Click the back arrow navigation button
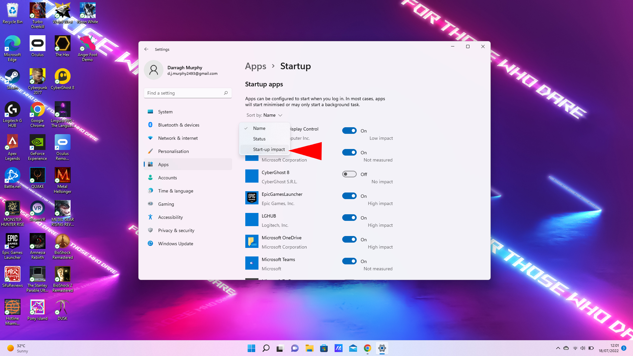The width and height of the screenshot is (633, 356). point(146,49)
